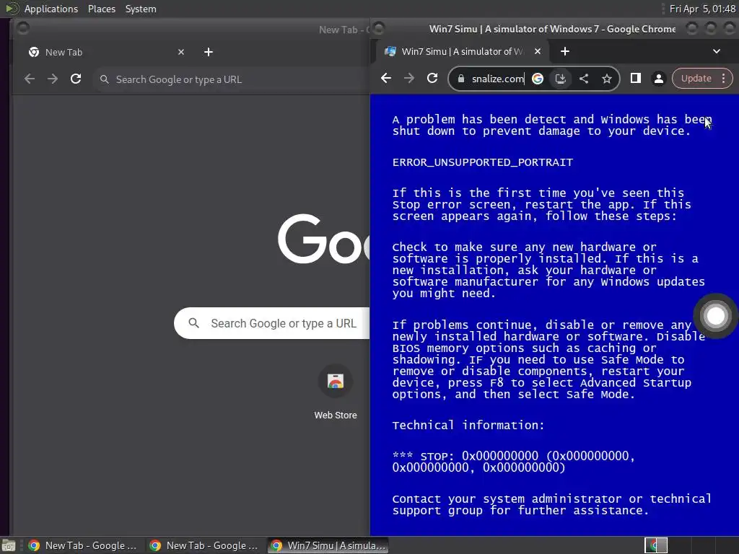The width and height of the screenshot is (739, 554).
Task: Click the Update button in Chrome
Action: 696,78
